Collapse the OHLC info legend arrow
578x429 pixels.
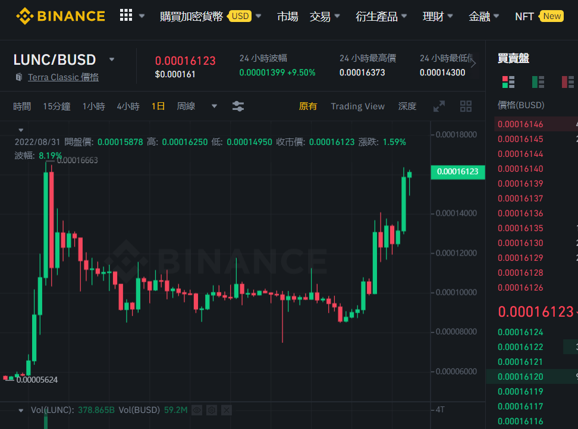(21, 130)
